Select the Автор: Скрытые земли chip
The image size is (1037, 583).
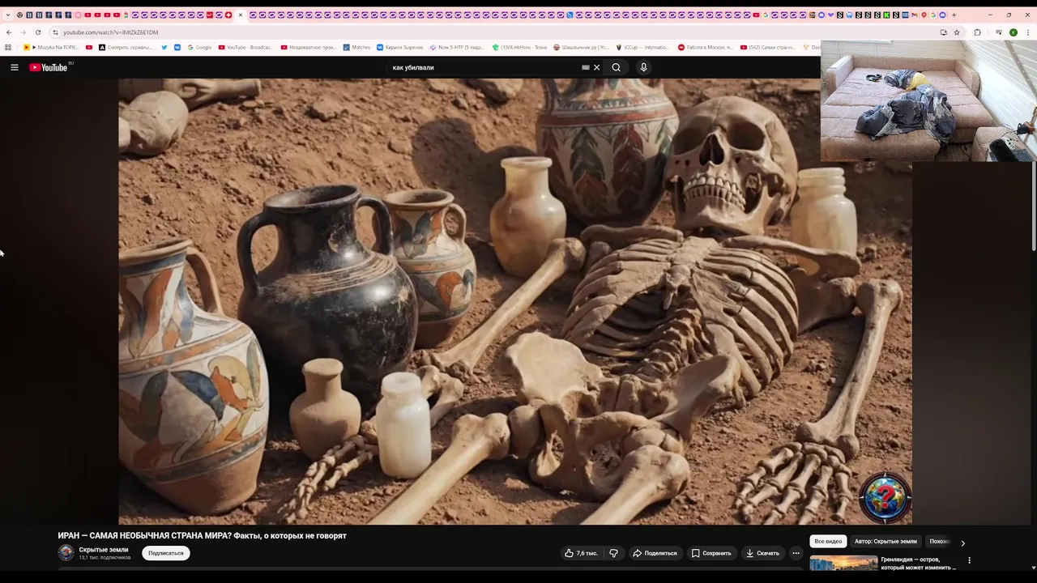click(886, 542)
